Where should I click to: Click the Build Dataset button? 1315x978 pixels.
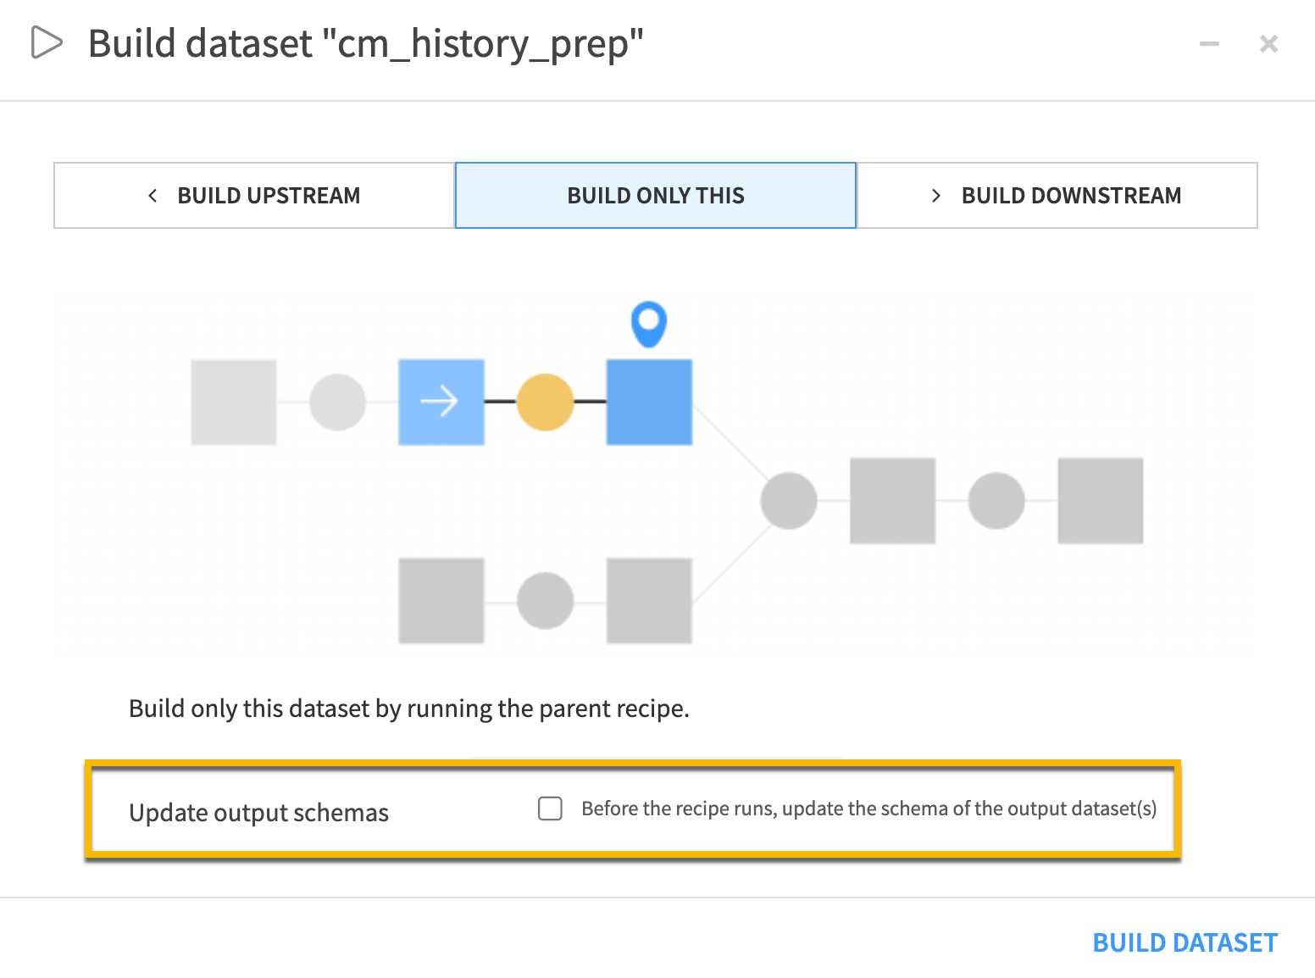coord(1185,942)
